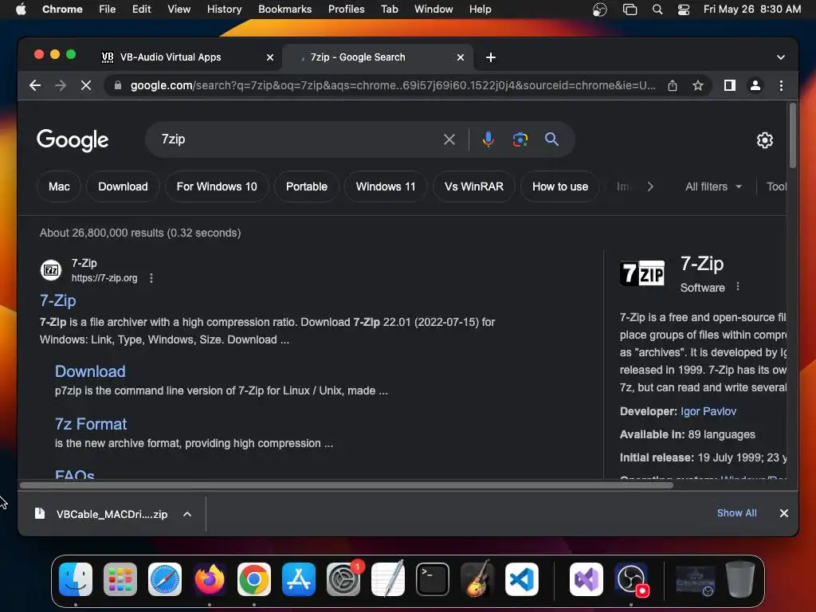
Task: Switch to VB-Audio Virtual Apps tab
Action: tap(171, 57)
